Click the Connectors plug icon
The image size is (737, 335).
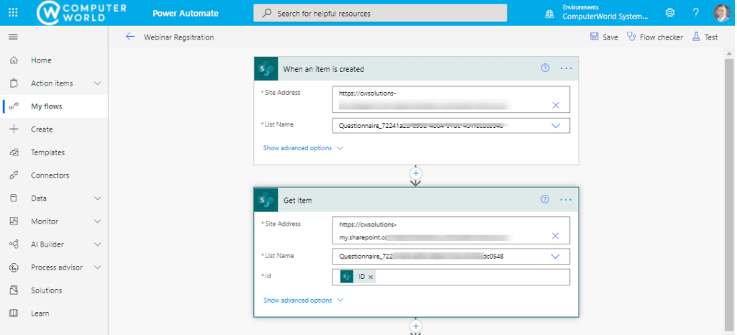coord(14,175)
